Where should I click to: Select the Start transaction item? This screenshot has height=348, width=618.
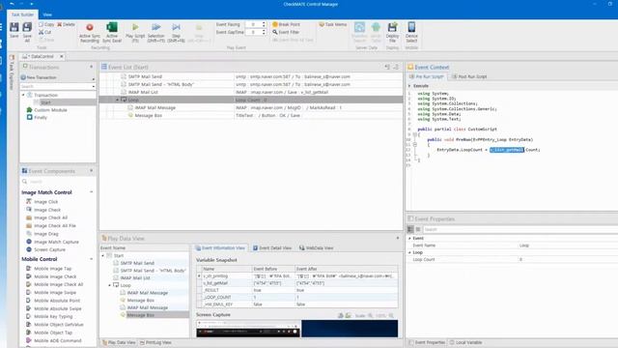click(45, 102)
